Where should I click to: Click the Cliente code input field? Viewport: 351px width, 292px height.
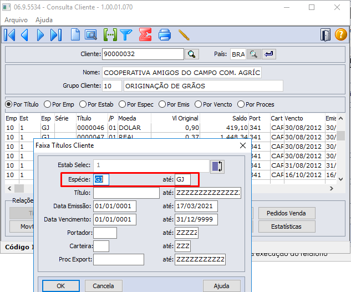143,54
